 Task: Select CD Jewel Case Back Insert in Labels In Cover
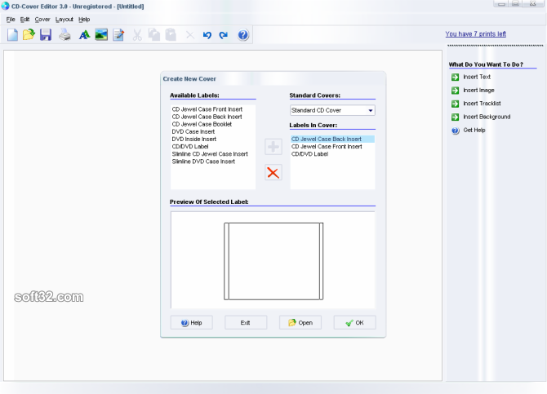tap(332, 139)
